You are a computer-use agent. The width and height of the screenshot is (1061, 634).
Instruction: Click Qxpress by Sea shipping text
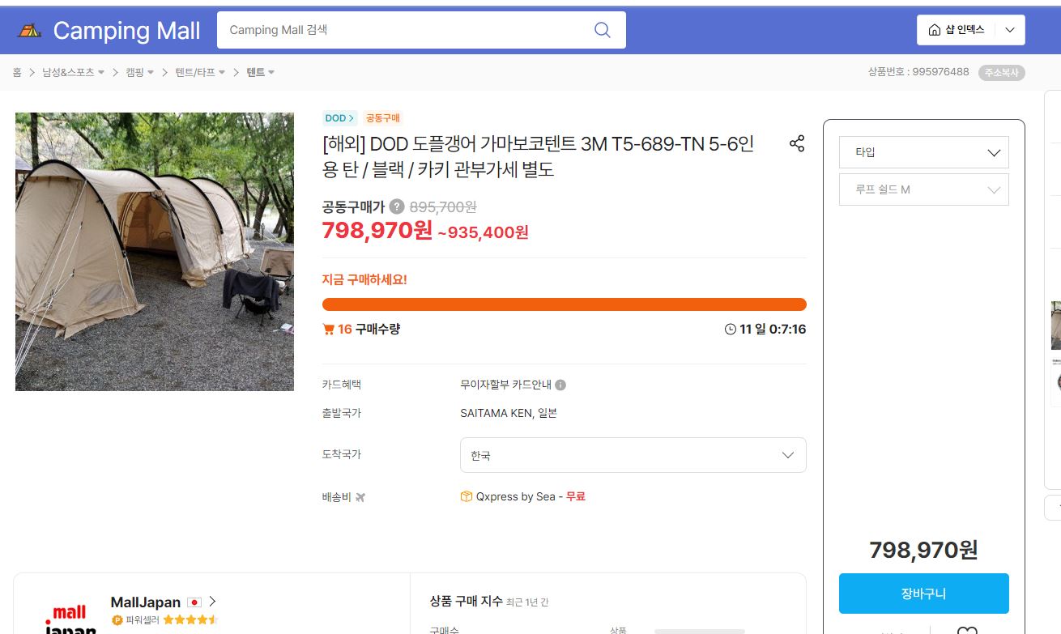pos(516,496)
